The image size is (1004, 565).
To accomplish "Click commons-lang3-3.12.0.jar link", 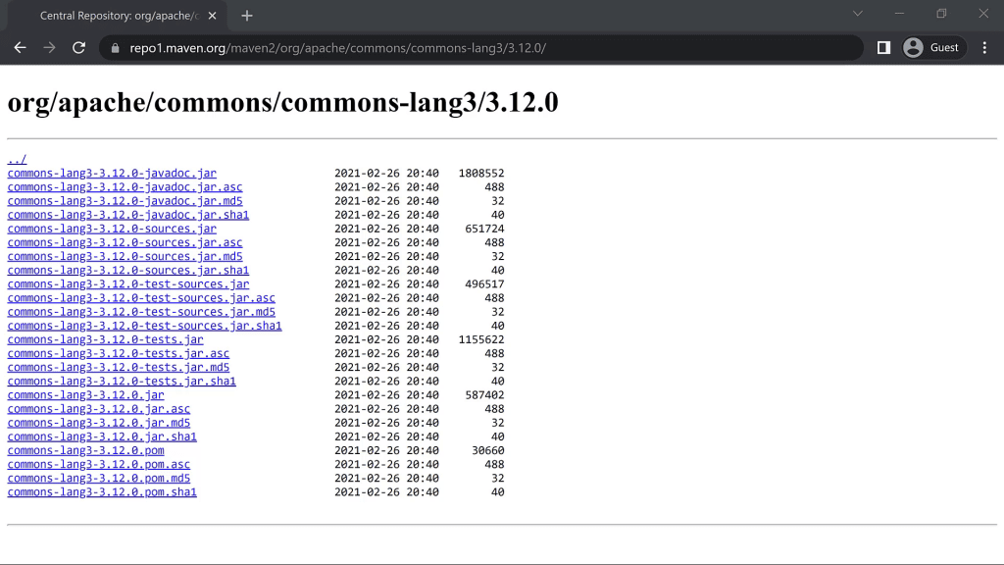I will click(x=85, y=395).
